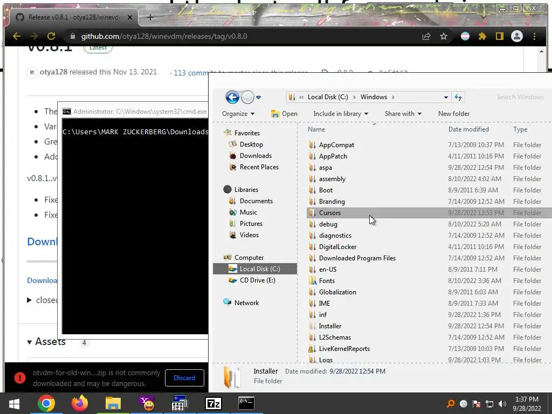Open Chrome from the taskbar

(46, 403)
